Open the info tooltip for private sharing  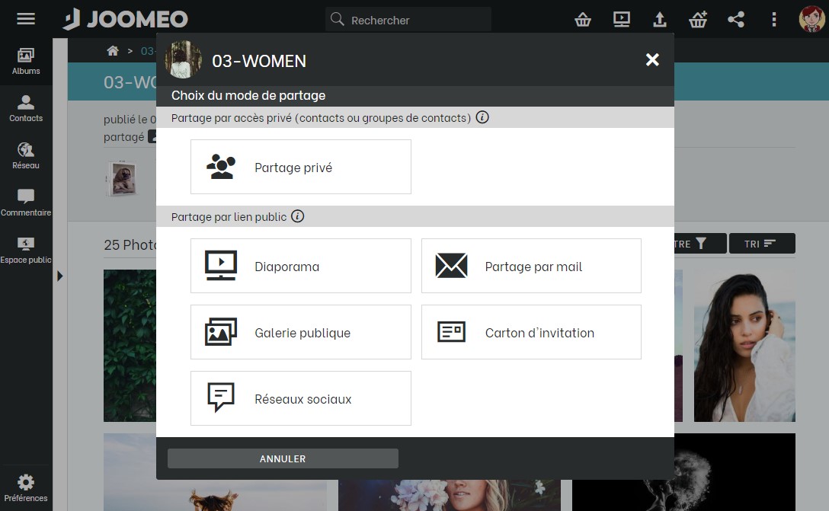click(483, 118)
